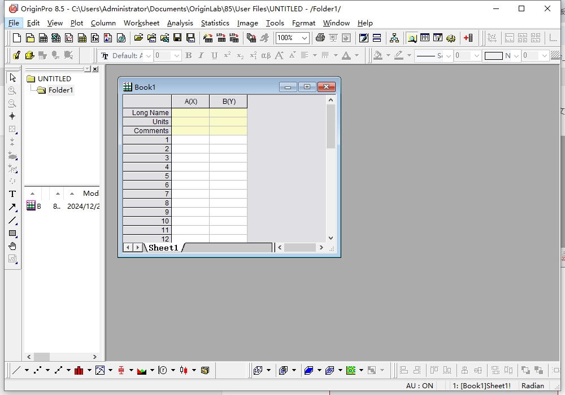The height and width of the screenshot is (395, 565).
Task: Toggle the Command Window icon
Action: tap(438, 38)
